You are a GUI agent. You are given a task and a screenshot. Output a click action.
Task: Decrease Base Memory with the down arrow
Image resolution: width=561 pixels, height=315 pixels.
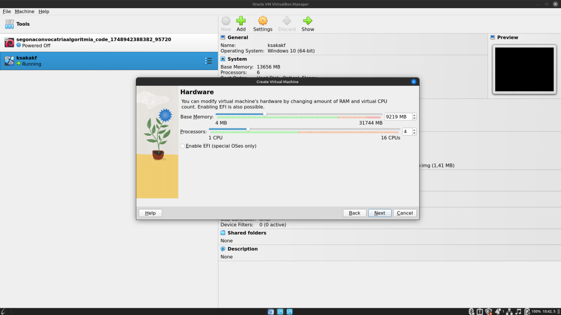coord(414,119)
